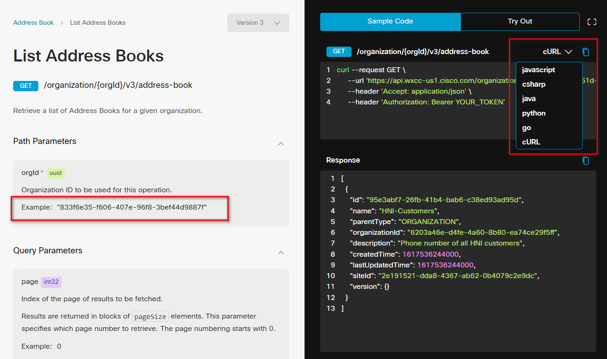Click the List Address Books breadcrumb

coord(98,23)
